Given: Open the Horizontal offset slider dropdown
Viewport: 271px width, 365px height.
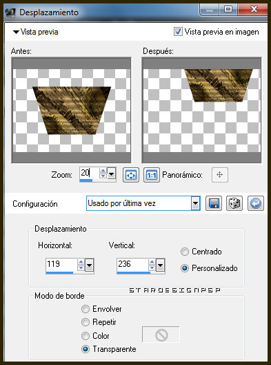Looking at the screenshot, I should point(90,265).
